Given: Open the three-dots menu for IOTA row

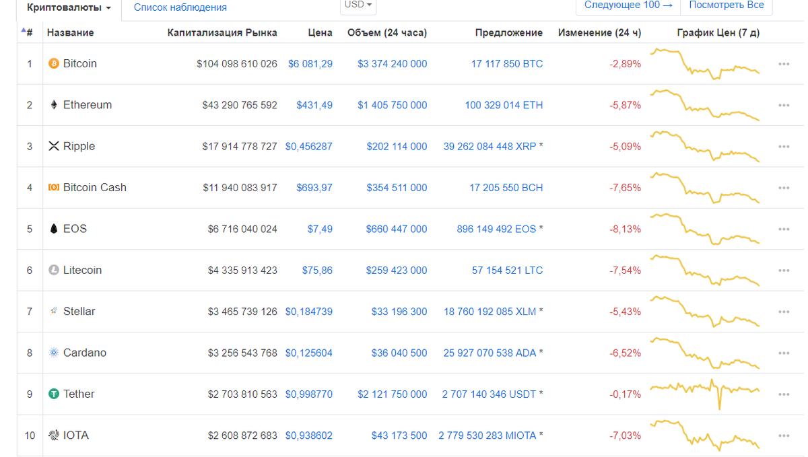Looking at the screenshot, I should click(x=784, y=435).
